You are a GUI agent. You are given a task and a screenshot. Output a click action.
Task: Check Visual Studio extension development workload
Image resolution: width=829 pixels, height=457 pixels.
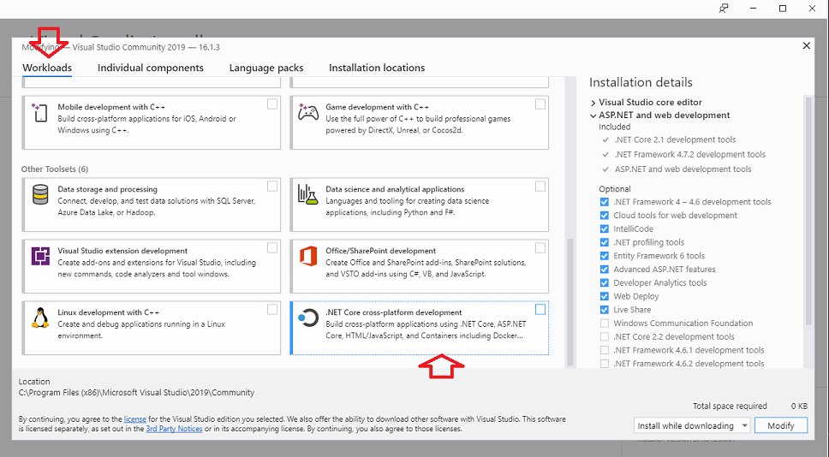272,248
